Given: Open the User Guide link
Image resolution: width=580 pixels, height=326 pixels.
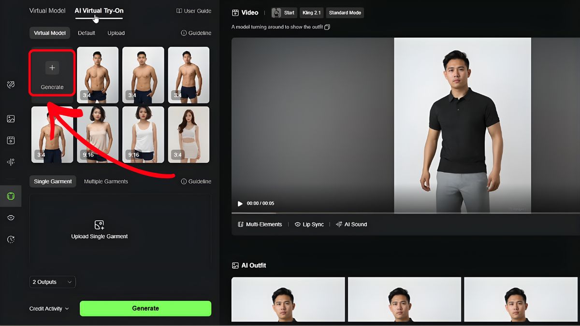Looking at the screenshot, I should coord(194,10).
